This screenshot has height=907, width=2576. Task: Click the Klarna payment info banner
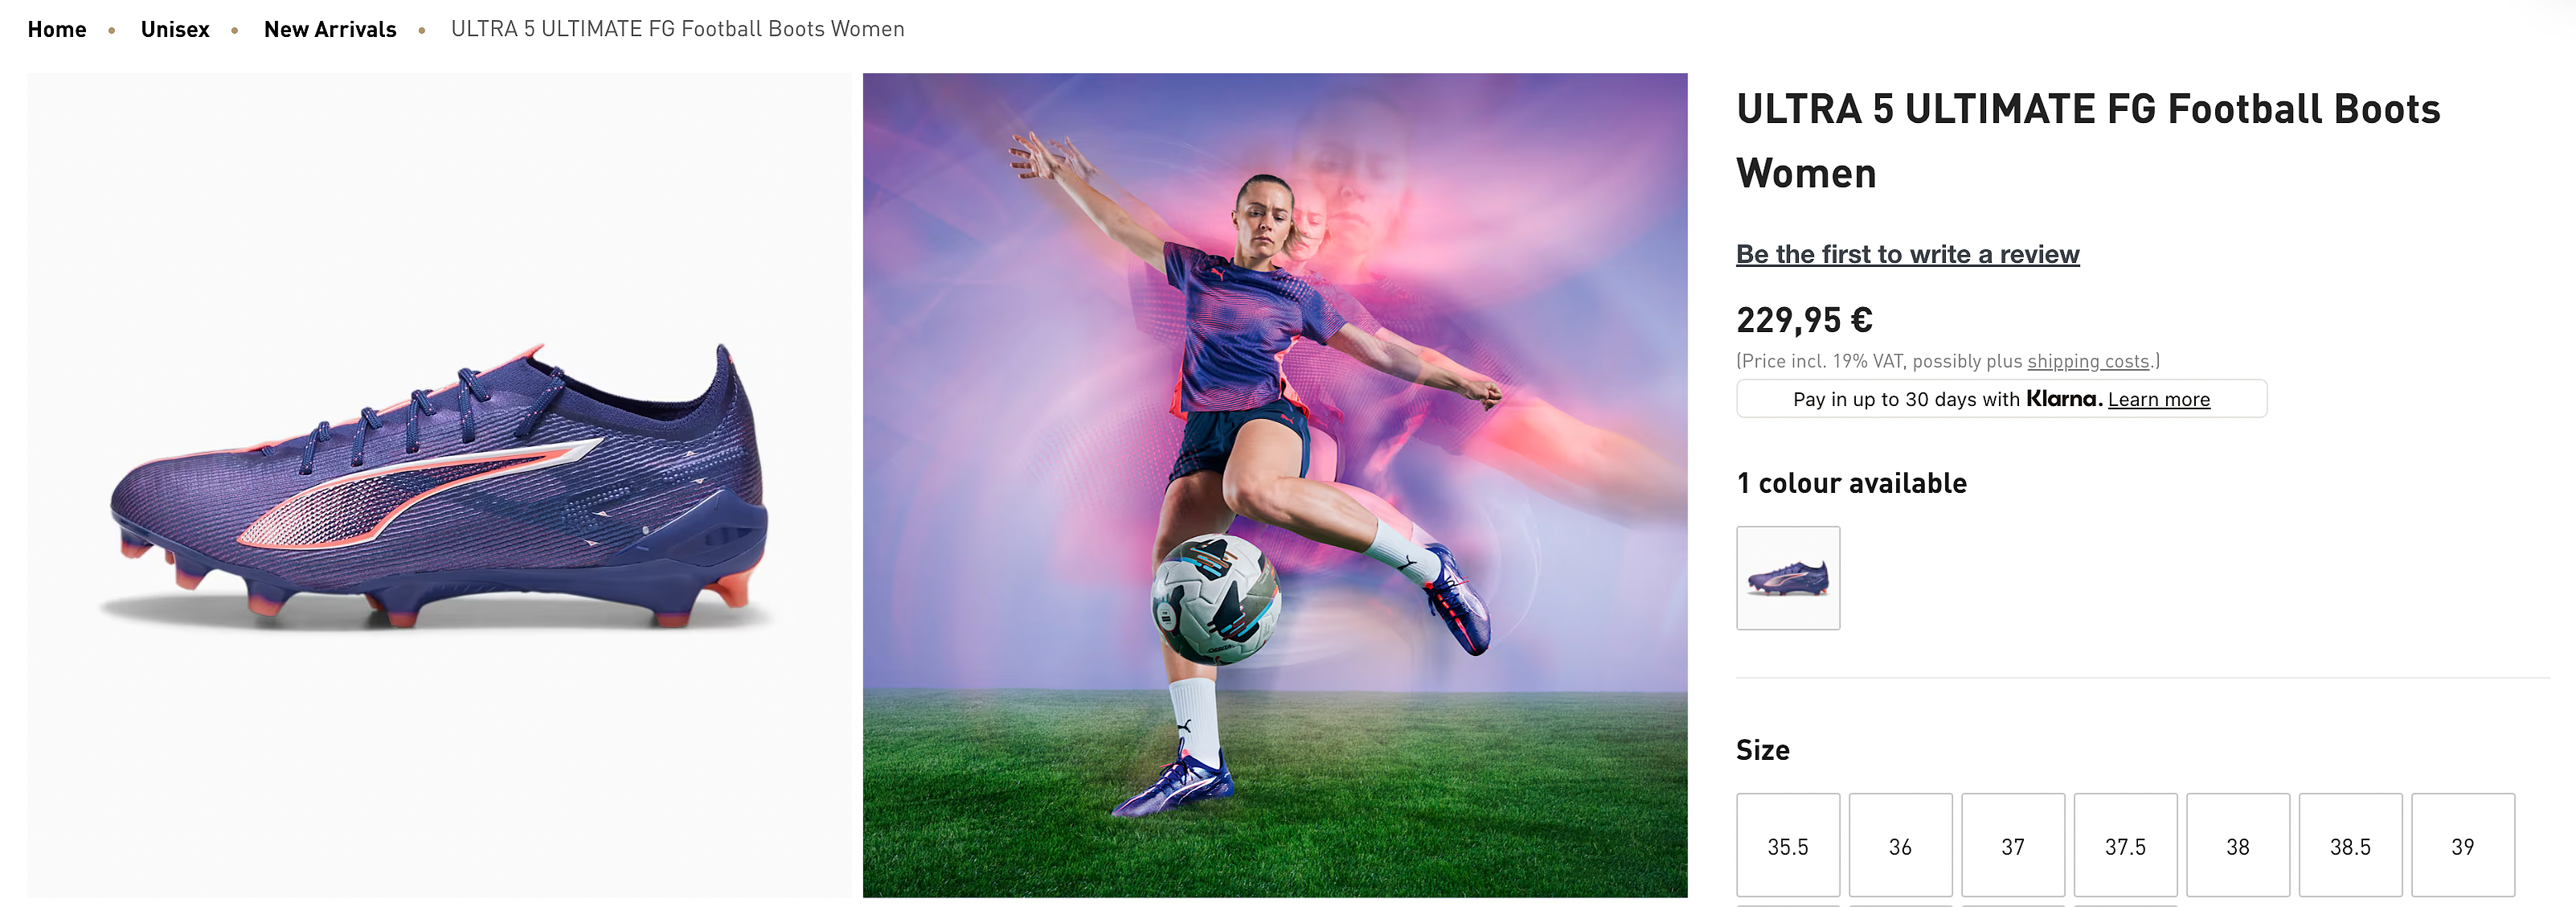2001,399
